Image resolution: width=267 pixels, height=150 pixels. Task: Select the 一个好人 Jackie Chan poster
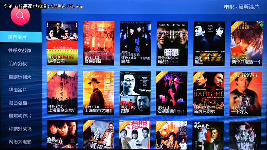click(x=245, y=94)
